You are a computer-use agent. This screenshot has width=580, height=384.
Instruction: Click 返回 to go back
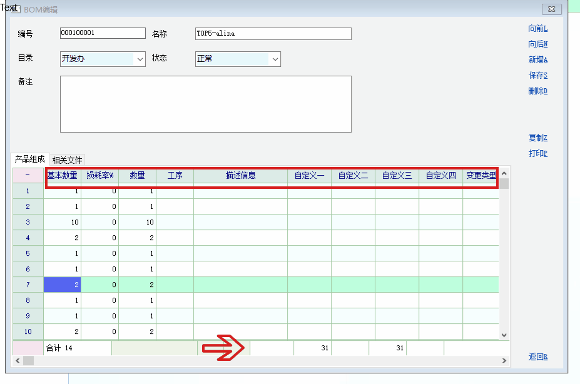click(x=537, y=357)
